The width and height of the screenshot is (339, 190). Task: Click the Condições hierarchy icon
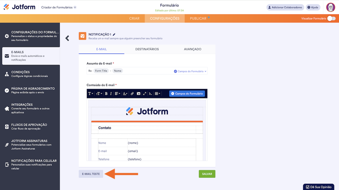click(x=7, y=74)
